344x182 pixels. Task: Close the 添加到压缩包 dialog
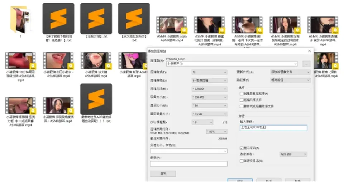(309, 51)
